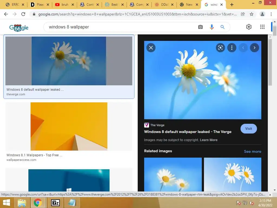Open preview panel more options menu
Viewport: 277px width, 208px height.
pos(232,48)
